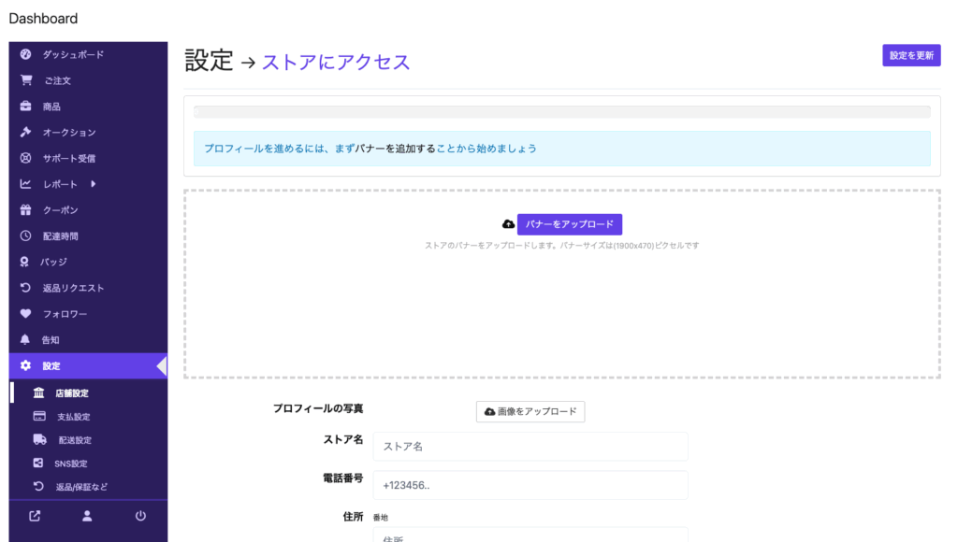Click the followers heart icon

click(26, 314)
